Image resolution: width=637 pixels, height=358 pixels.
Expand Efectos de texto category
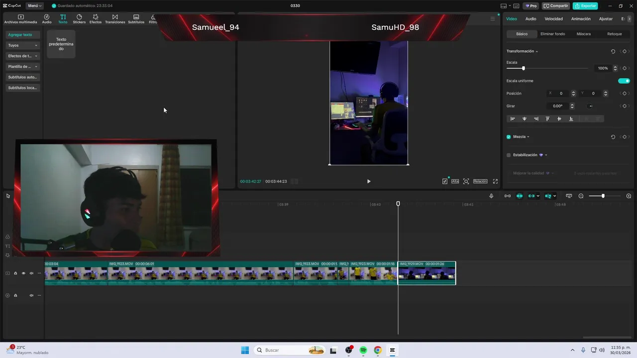[x=23, y=56]
